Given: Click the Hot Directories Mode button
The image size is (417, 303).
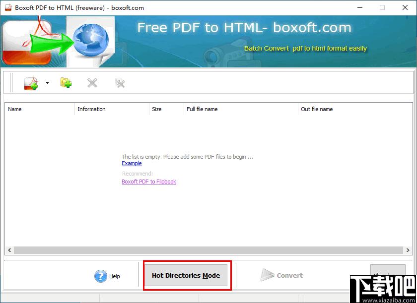Looking at the screenshot, I should click(x=186, y=275).
